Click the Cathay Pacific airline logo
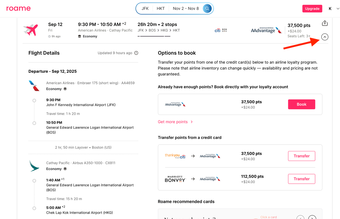Viewport: 340px width, 219px height. click(34, 166)
